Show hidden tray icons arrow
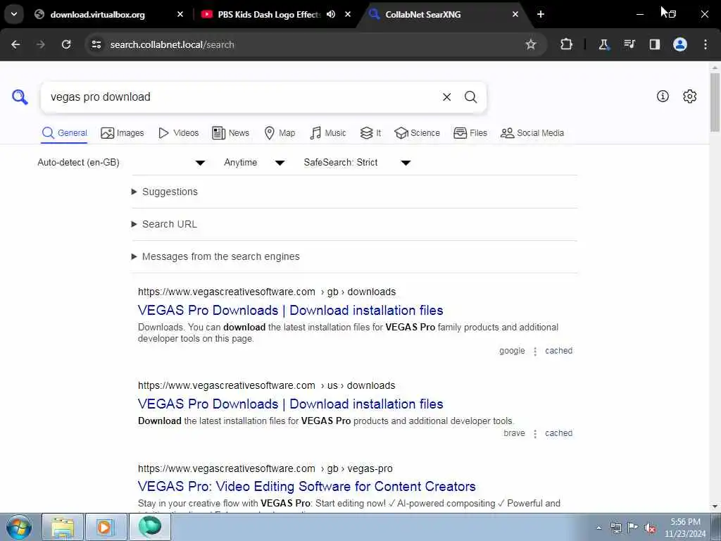The width and height of the screenshot is (721, 541). click(598, 528)
